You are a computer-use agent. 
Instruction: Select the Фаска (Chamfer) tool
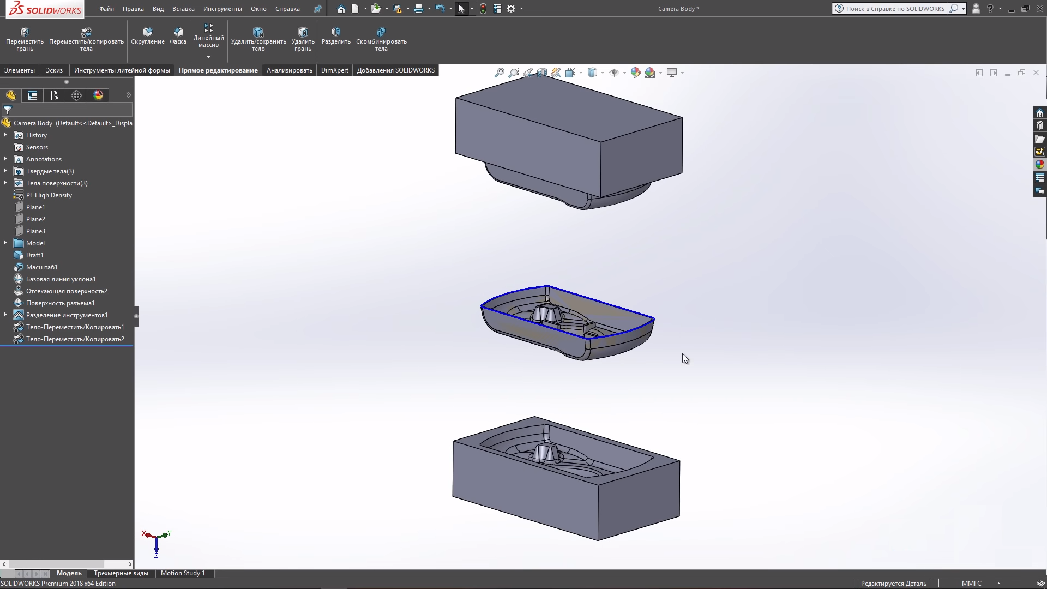coord(178,36)
